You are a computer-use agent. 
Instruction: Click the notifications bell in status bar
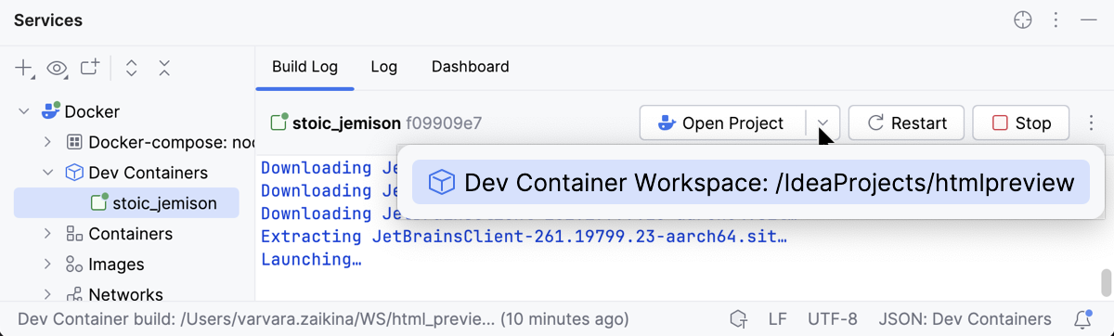click(x=1082, y=319)
